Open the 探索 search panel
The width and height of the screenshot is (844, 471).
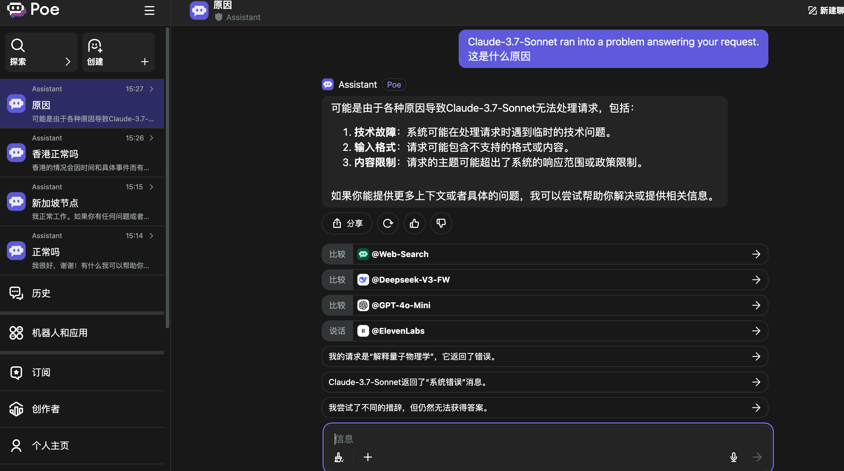click(41, 52)
